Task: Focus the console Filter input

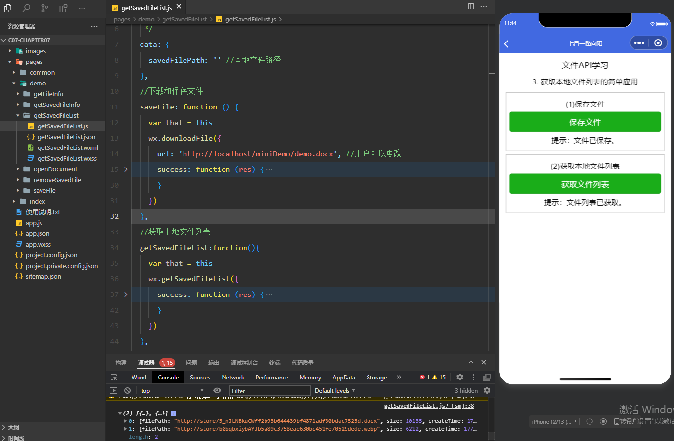Action: [270, 391]
